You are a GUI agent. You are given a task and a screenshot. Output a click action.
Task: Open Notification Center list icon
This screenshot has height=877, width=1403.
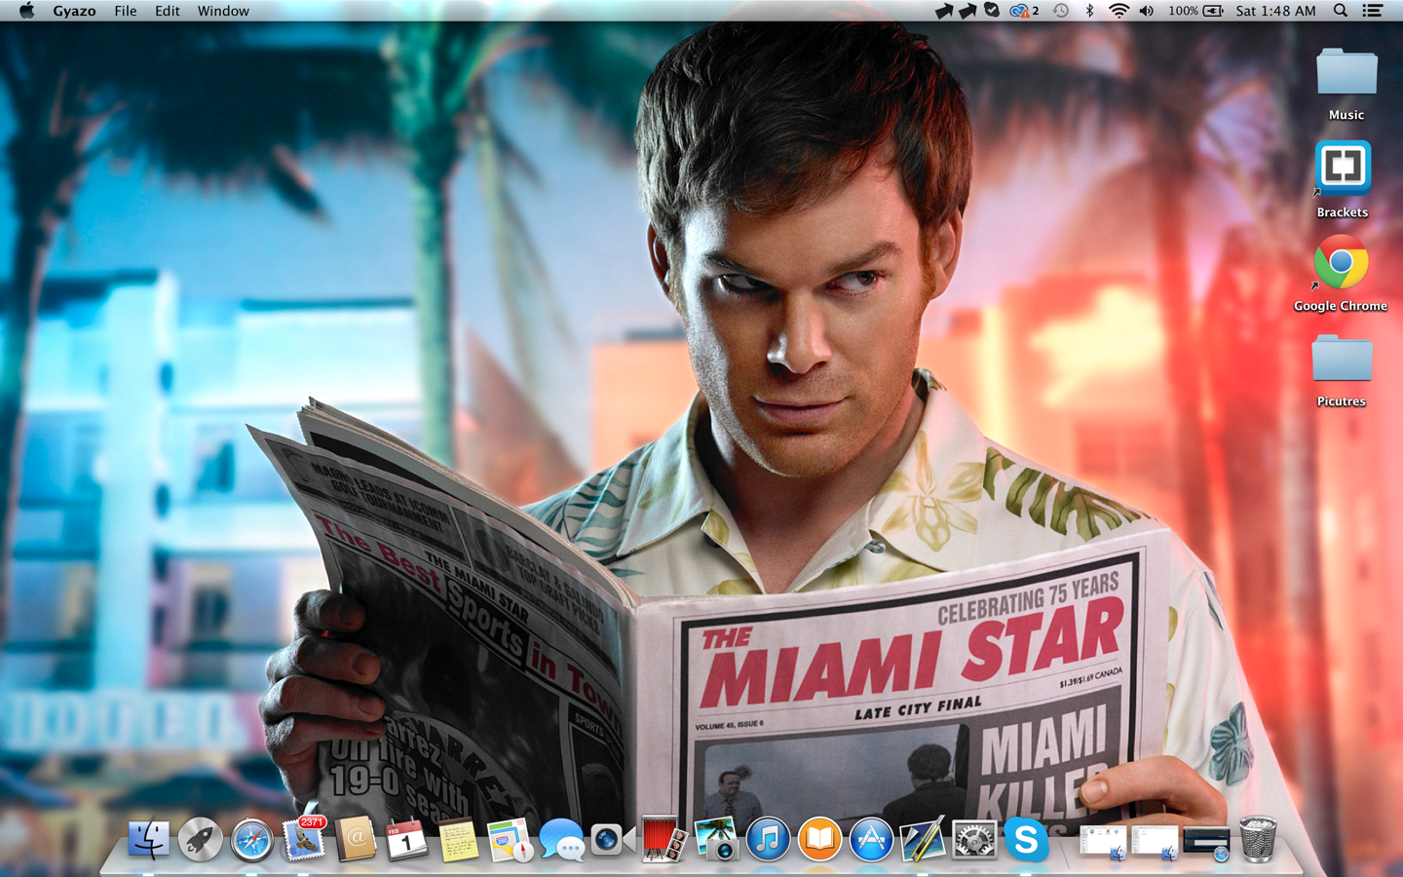pyautogui.click(x=1372, y=11)
